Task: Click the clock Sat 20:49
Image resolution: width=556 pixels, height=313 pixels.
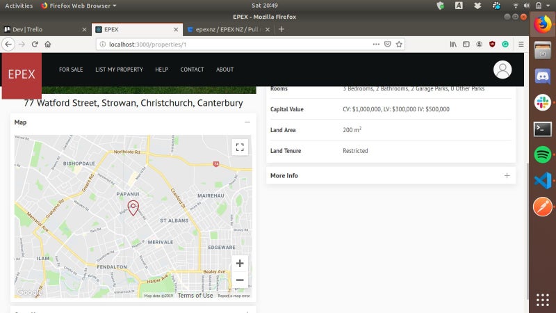Action: click(x=265, y=6)
